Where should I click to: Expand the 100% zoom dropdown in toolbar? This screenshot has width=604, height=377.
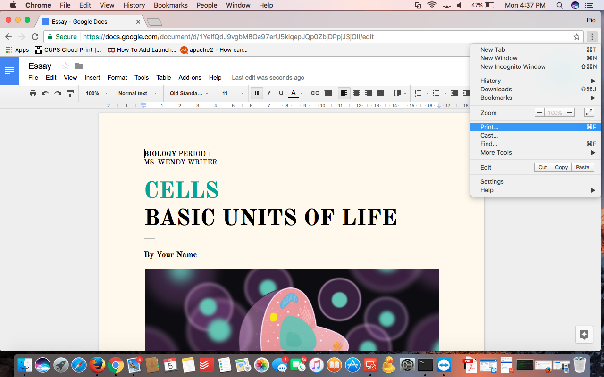(x=97, y=93)
